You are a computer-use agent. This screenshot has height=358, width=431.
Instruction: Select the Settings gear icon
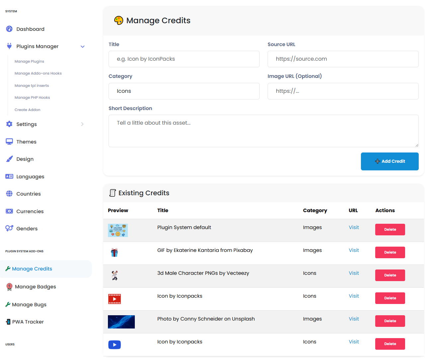pos(9,124)
